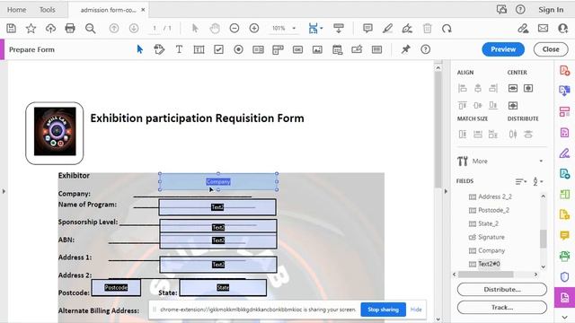Open the sign document tool

tap(407, 28)
